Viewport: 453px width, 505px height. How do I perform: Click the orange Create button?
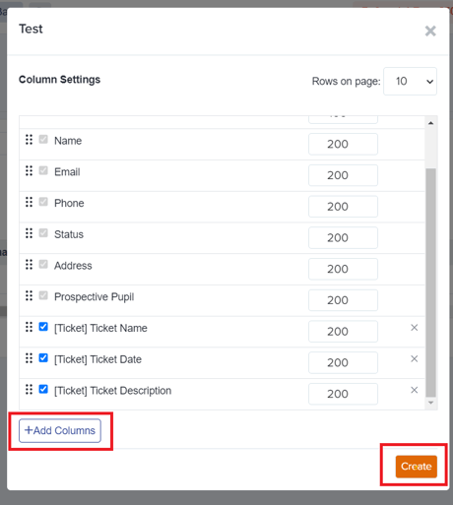tap(417, 467)
